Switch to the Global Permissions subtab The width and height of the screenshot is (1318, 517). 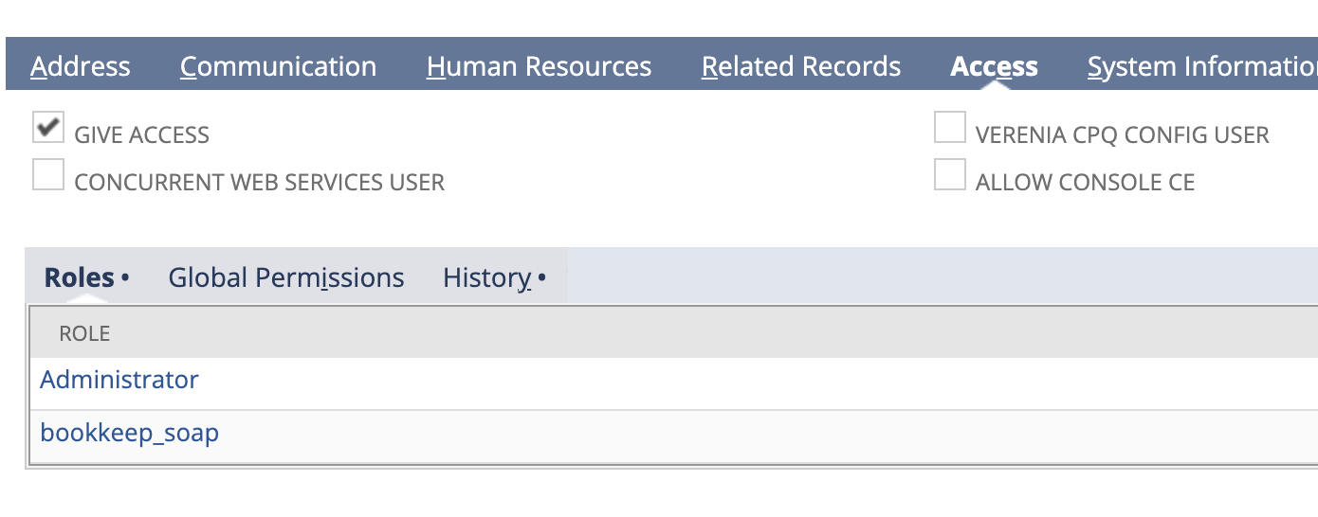[286, 277]
